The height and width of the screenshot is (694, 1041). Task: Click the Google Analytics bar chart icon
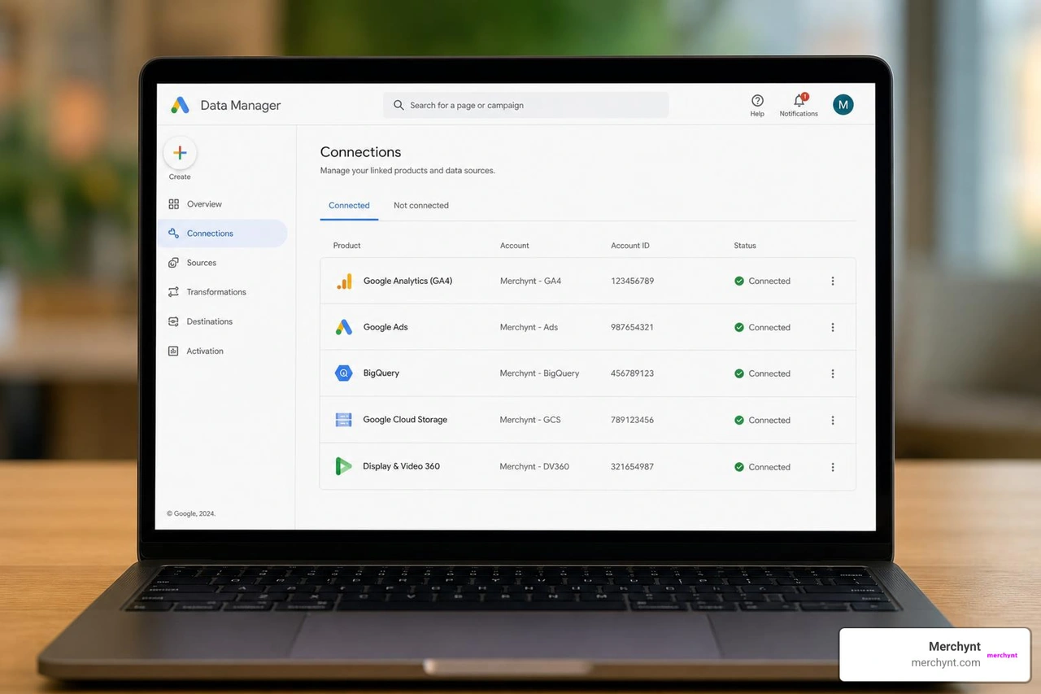click(345, 282)
